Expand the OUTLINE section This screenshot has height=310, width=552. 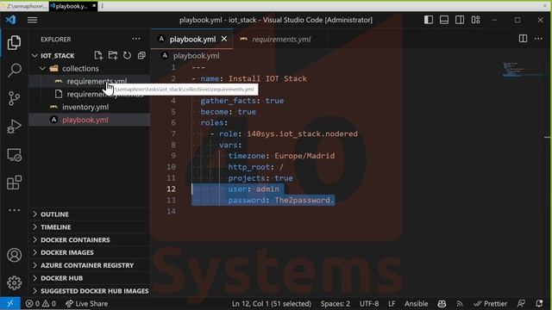point(90,214)
